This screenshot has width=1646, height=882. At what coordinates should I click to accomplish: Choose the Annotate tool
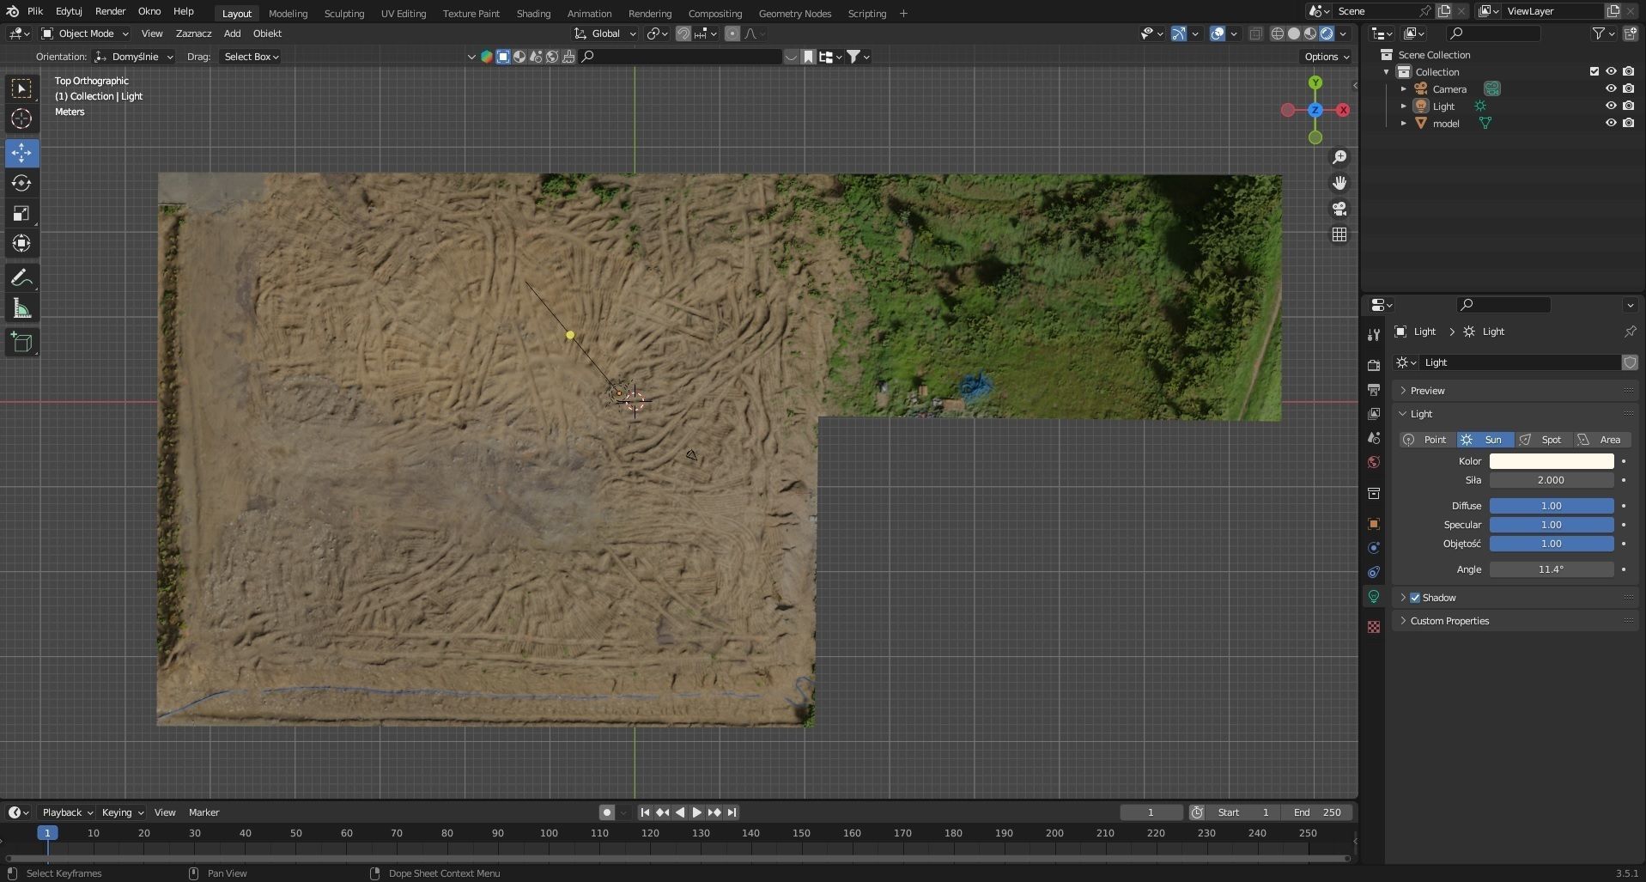[x=21, y=278]
